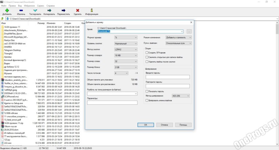This screenshot has height=150, width=279.
Task: Click the exe icon of 7z1806-x64.exe
Action: pos(3,113)
